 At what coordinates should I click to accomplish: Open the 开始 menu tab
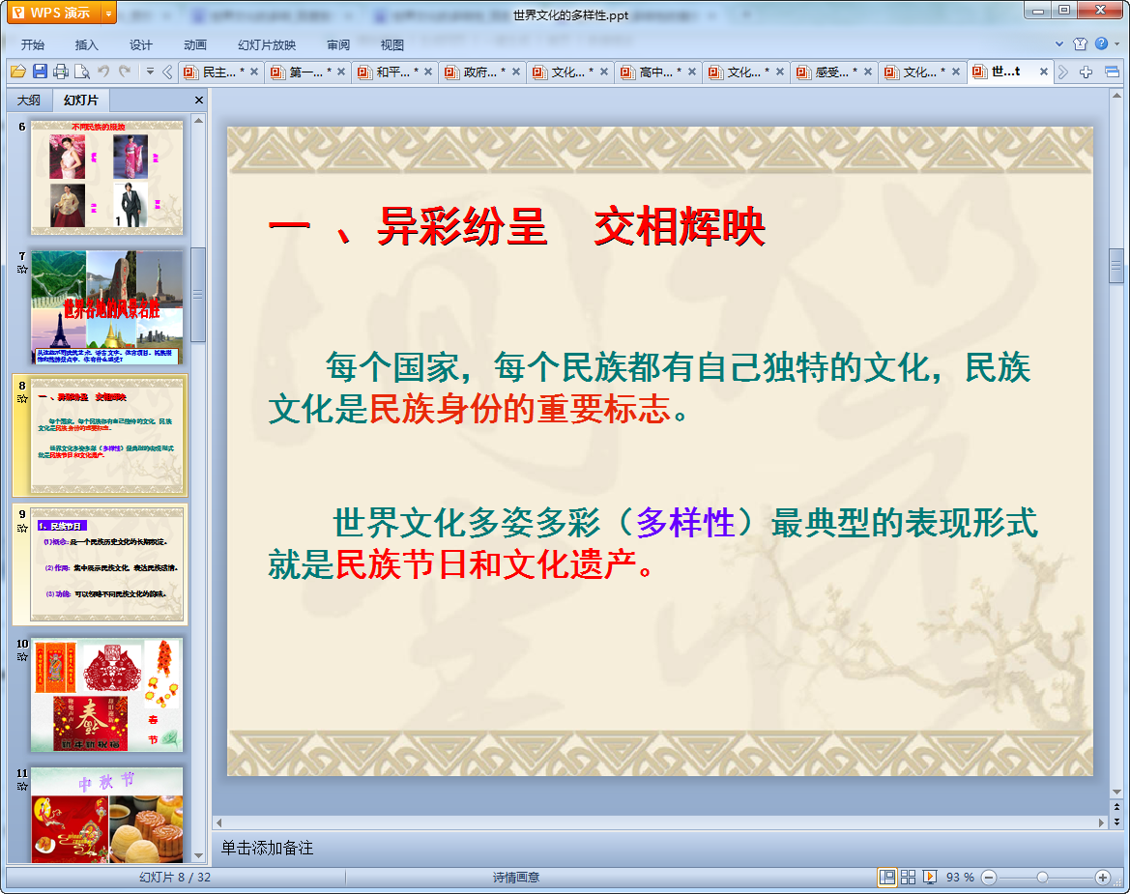(33, 44)
